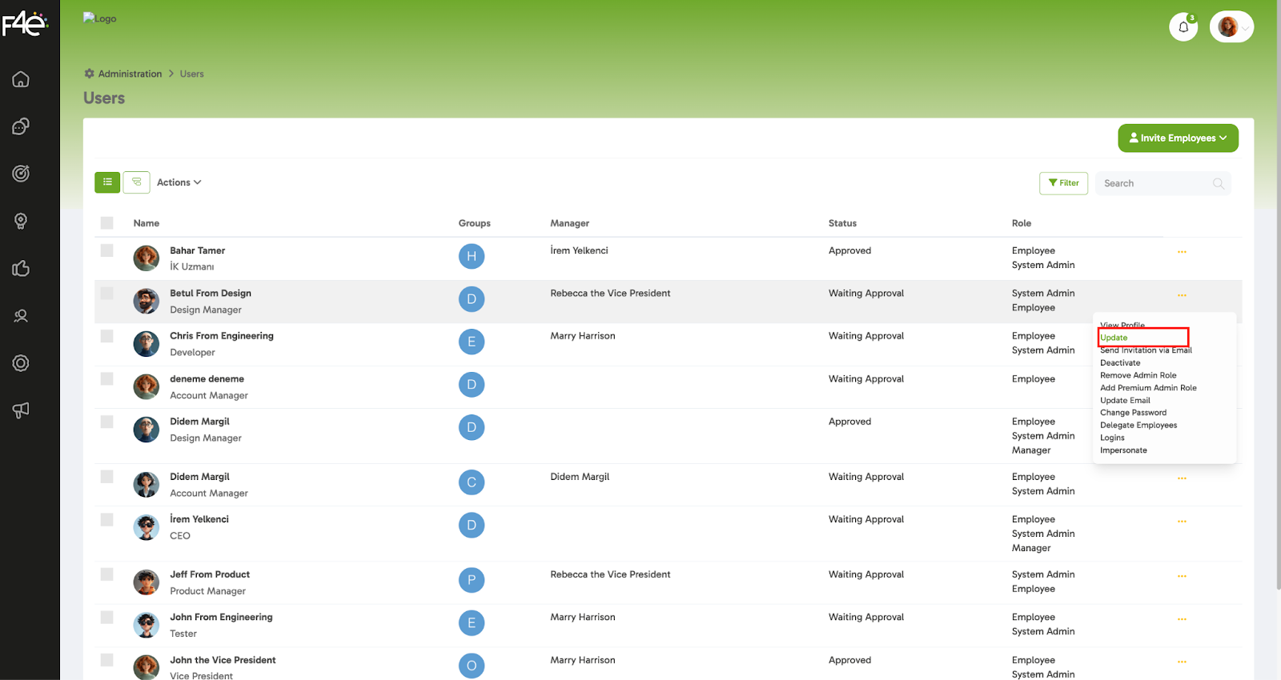
Task: Switch to list view icon
Action: pos(107,182)
